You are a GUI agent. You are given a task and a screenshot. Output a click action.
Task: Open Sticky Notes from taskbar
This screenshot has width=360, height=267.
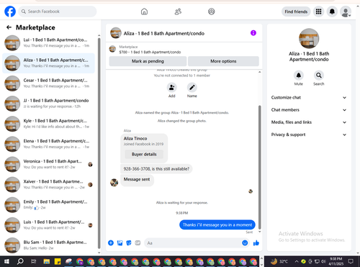click(58, 261)
